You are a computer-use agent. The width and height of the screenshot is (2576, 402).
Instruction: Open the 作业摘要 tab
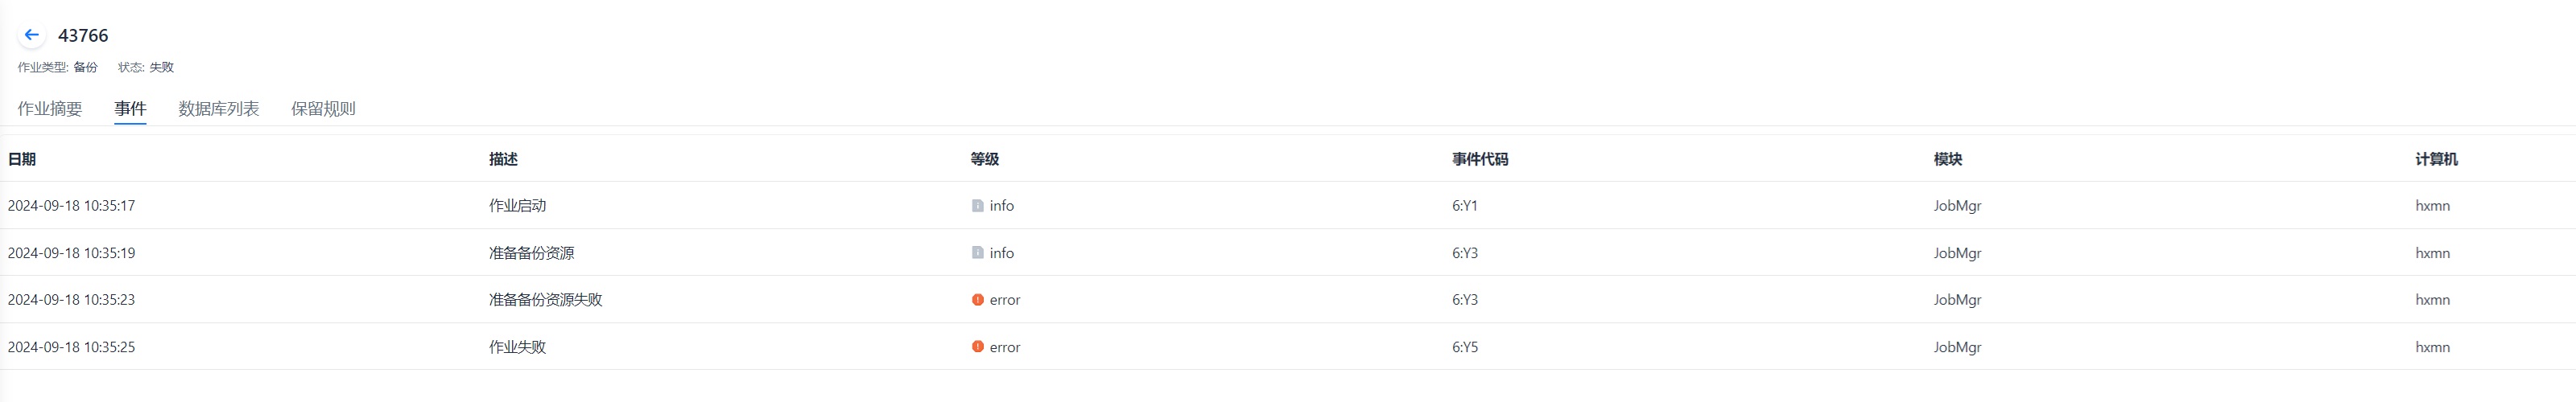coord(50,109)
